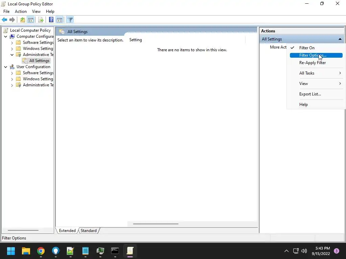Click the All Settings header icon
This screenshot has width=346, height=259.
tap(62, 31)
